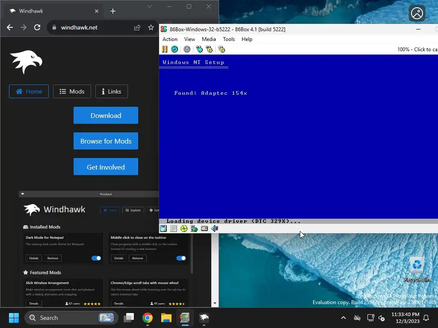The height and width of the screenshot is (328, 438).
Task: Select the Links tab on Windhawk site
Action: point(112,91)
